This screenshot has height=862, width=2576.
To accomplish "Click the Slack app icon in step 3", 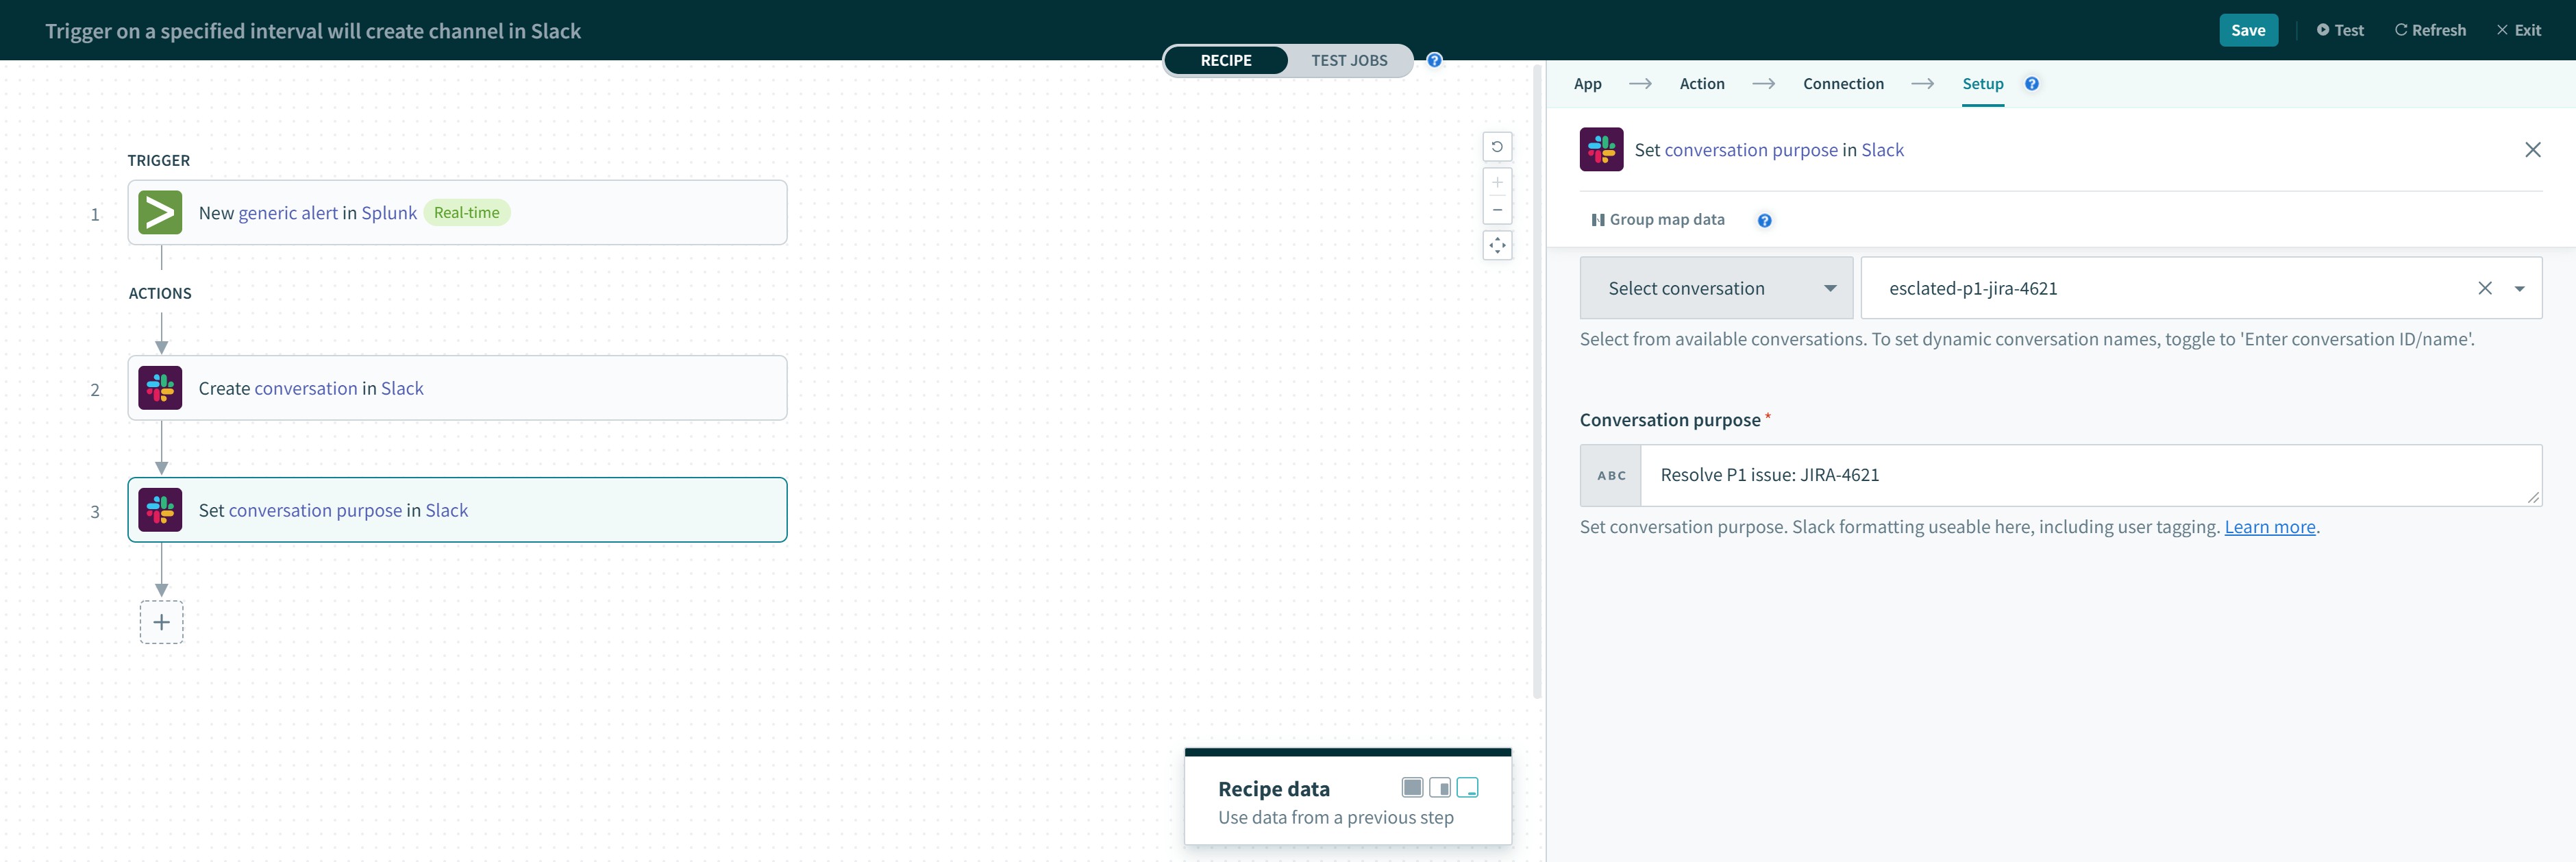I will pyautogui.click(x=160, y=509).
